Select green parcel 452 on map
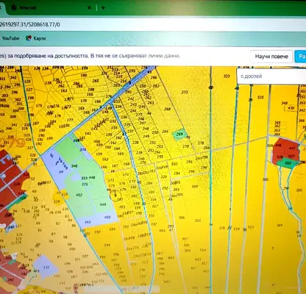This screenshot has width=306, height=294. tap(79, 195)
